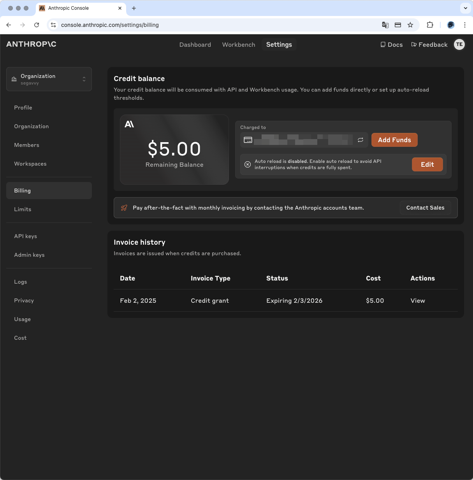Bookmark this page with star icon
Image resolution: width=473 pixels, height=480 pixels.
410,25
